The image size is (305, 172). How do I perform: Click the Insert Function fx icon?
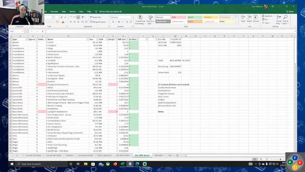point(42,31)
